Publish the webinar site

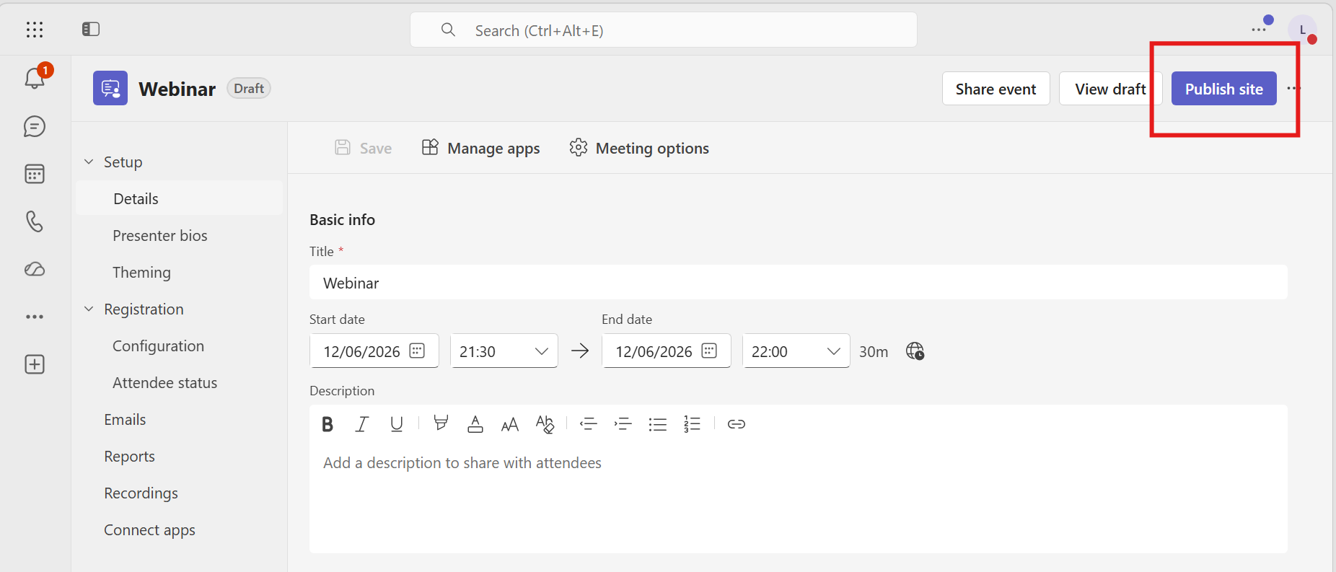[1224, 89]
